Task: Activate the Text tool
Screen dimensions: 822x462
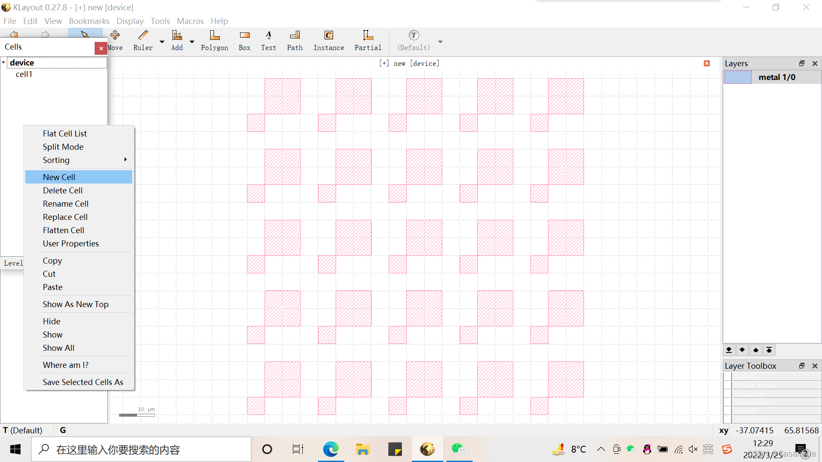Action: click(x=268, y=41)
